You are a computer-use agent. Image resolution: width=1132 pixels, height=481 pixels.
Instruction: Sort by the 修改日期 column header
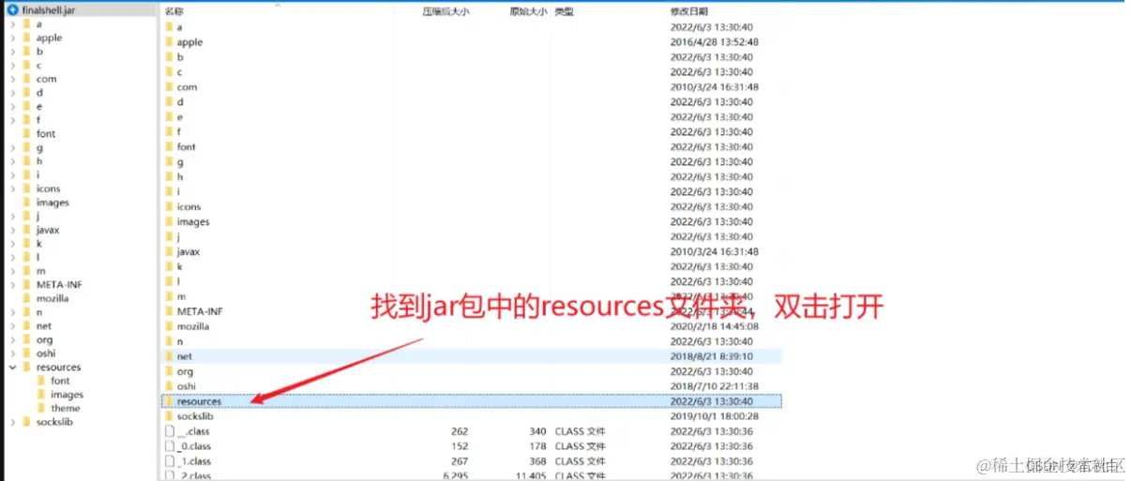click(x=689, y=11)
